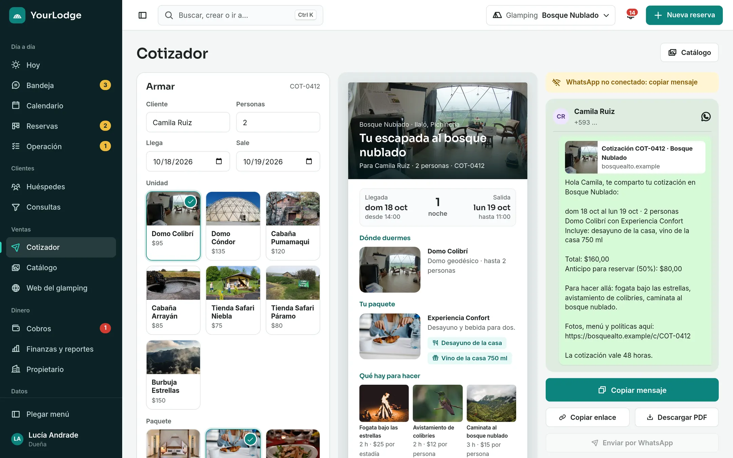Open Catálogo button at top right
Image resolution: width=733 pixels, height=458 pixels.
click(689, 53)
